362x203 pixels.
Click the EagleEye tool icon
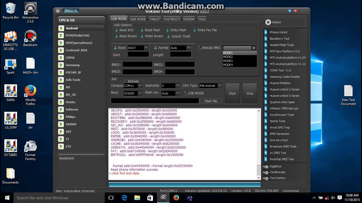266,166
